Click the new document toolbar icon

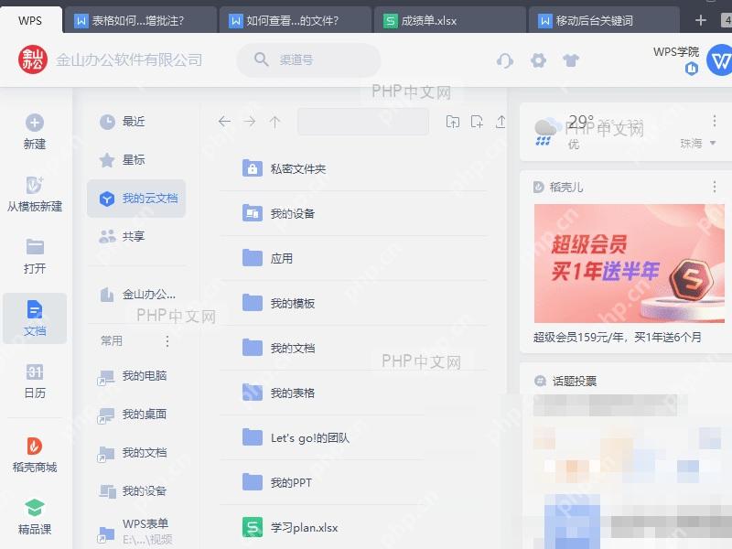click(477, 122)
